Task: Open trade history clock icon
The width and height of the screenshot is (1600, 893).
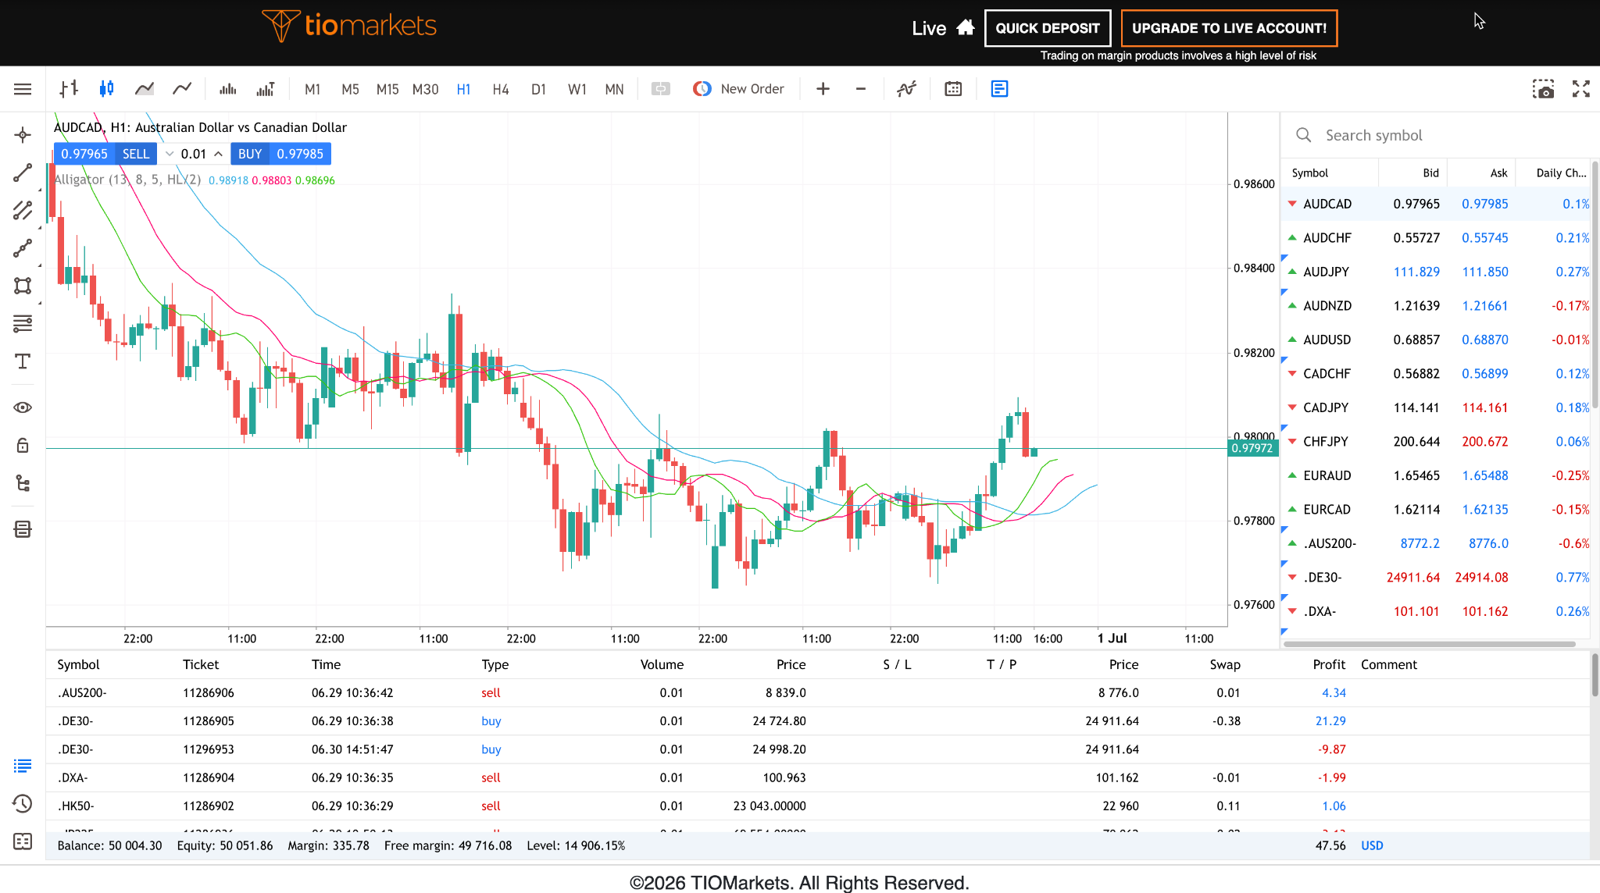Action: click(23, 803)
